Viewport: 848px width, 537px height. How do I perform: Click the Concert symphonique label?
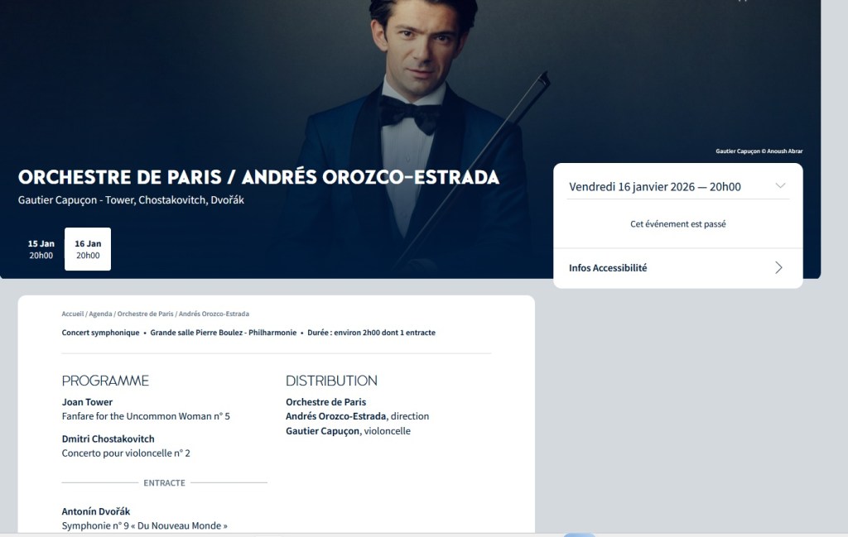click(100, 333)
